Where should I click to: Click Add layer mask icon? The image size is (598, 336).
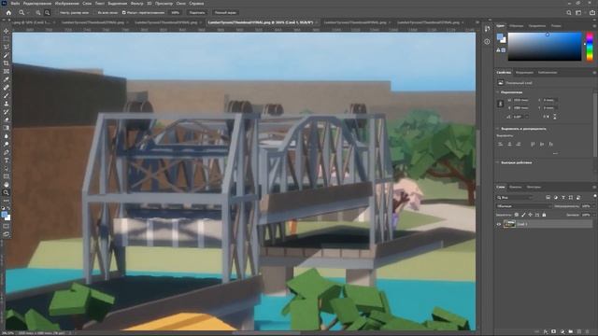(554, 332)
